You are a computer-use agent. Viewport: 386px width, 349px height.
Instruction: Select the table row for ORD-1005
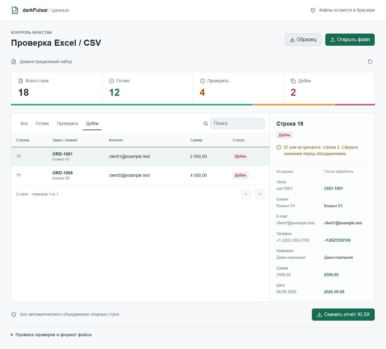click(x=140, y=175)
